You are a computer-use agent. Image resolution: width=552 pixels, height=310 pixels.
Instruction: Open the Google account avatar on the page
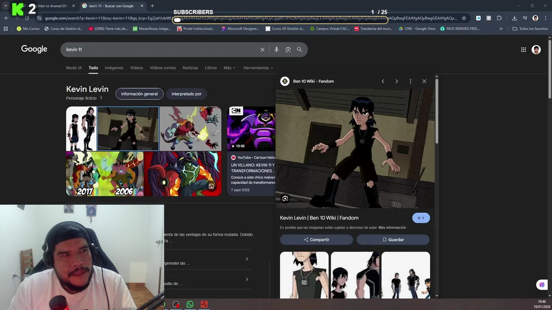coord(536,50)
